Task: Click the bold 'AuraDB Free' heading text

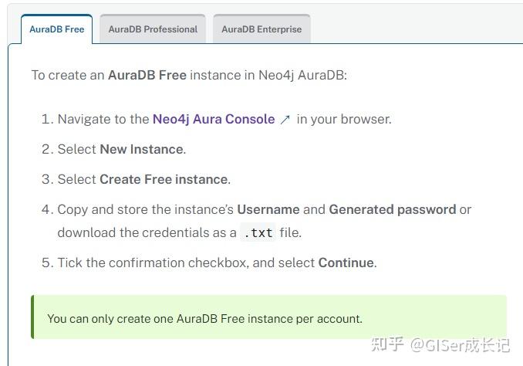Action: (x=147, y=75)
